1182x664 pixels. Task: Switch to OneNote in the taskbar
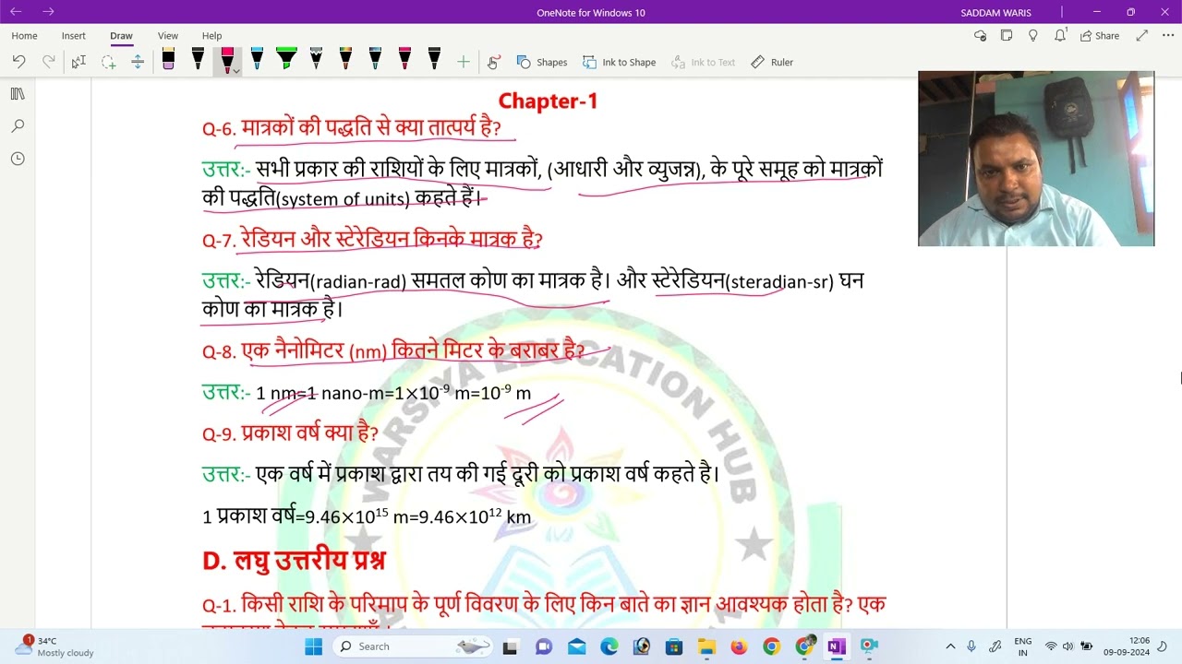pyautogui.click(x=836, y=646)
